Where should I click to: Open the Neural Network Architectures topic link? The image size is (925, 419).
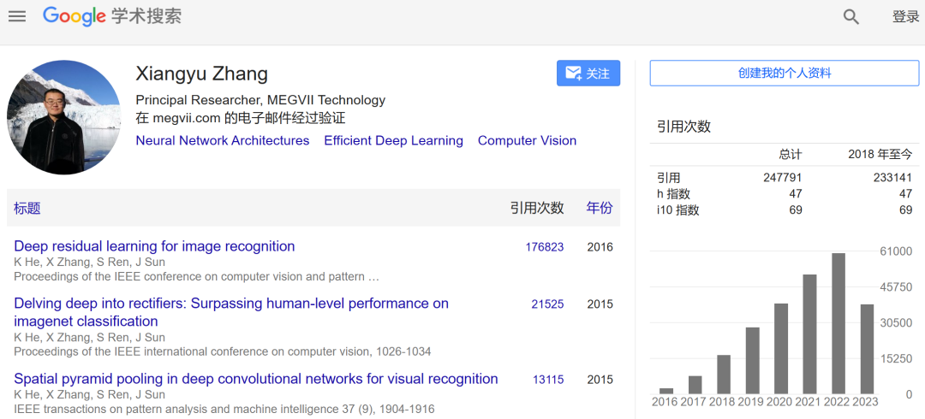[x=223, y=141]
